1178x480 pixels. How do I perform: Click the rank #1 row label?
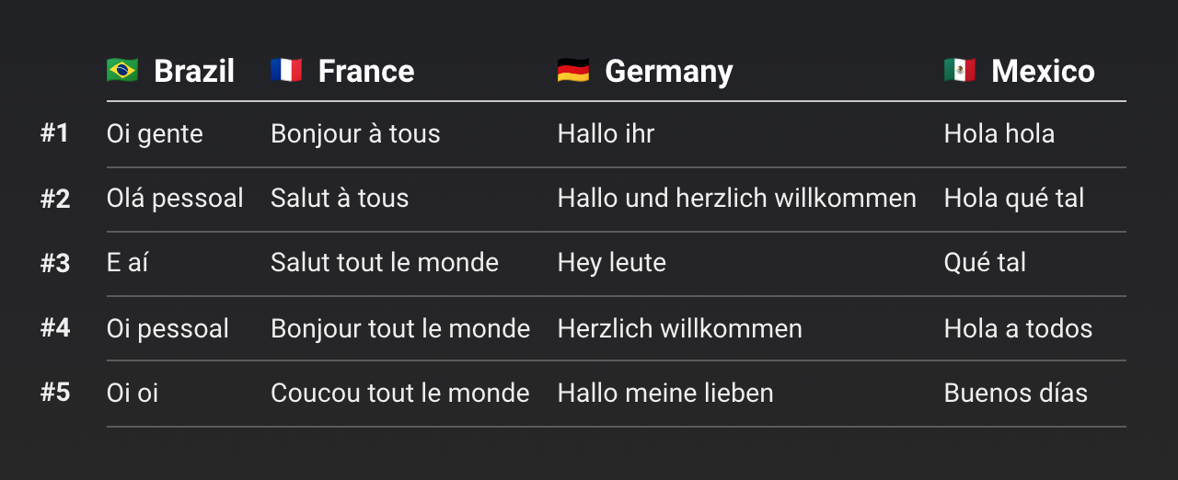55,133
